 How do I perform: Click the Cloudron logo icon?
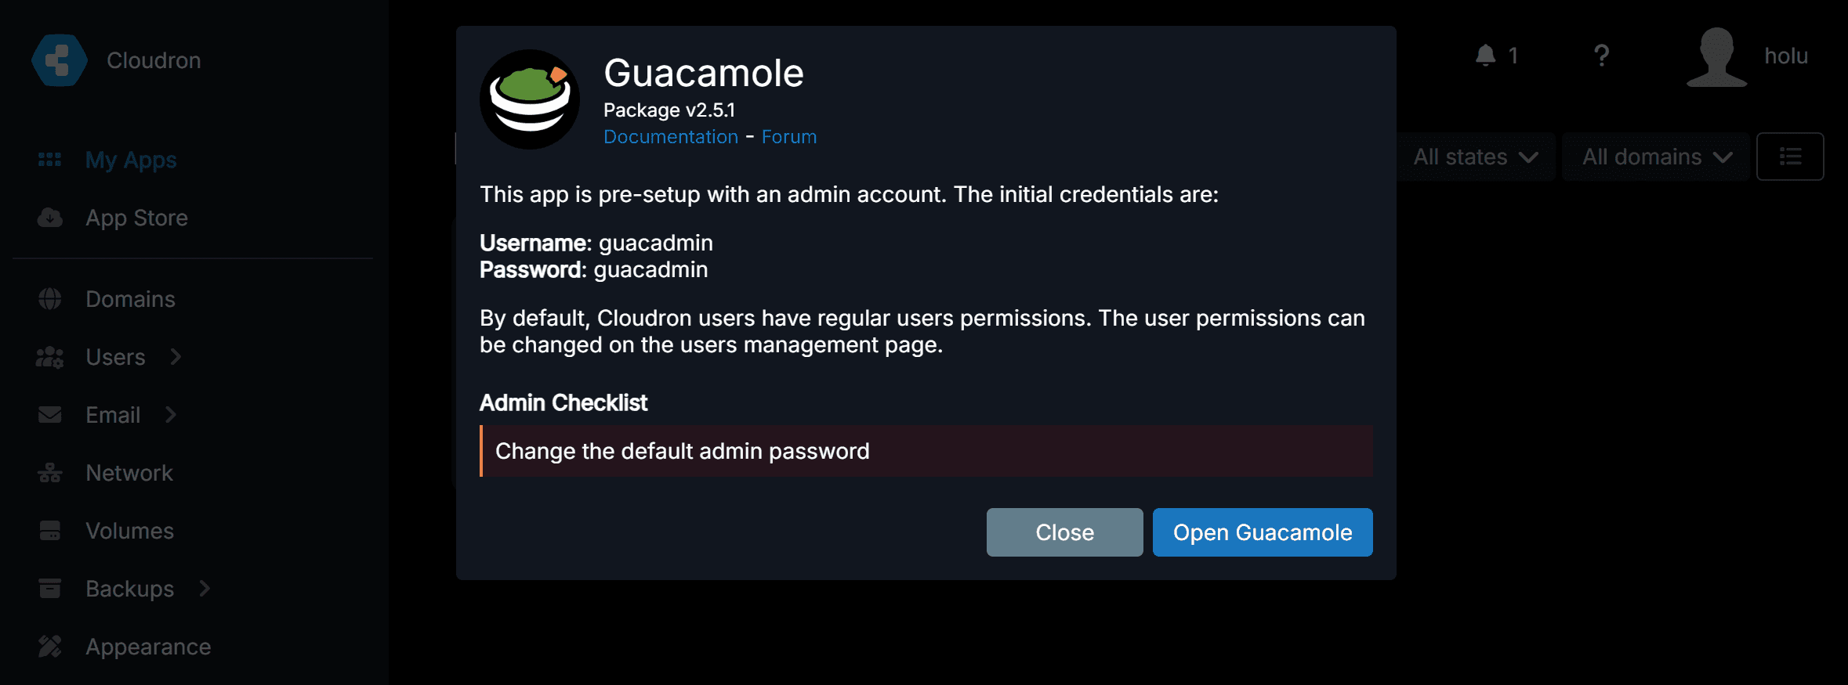coord(60,60)
